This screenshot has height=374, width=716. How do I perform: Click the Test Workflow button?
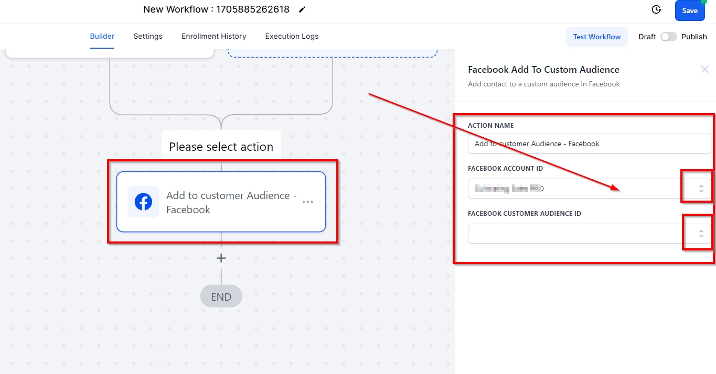coord(596,37)
